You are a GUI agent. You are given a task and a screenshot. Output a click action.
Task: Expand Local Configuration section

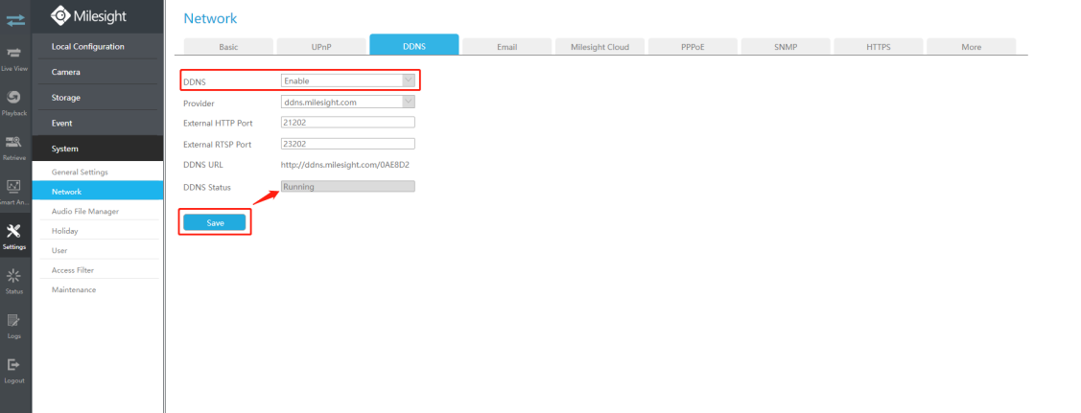(98, 46)
